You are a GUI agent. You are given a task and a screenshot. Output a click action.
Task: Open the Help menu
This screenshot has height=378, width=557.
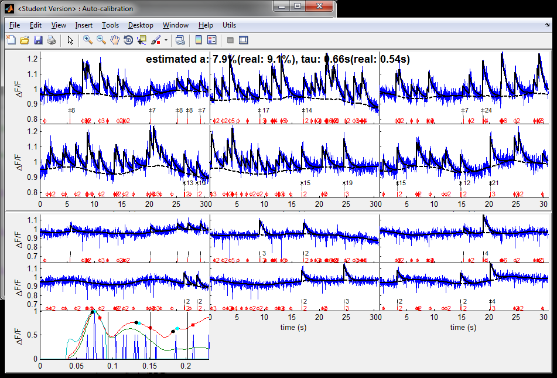(206, 25)
